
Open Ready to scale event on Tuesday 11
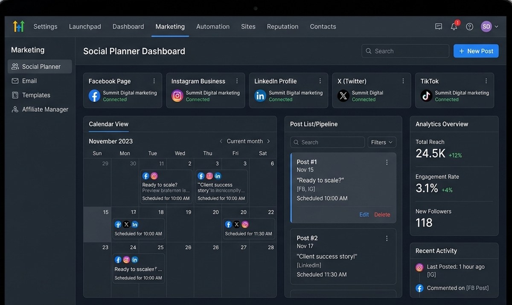click(166, 187)
